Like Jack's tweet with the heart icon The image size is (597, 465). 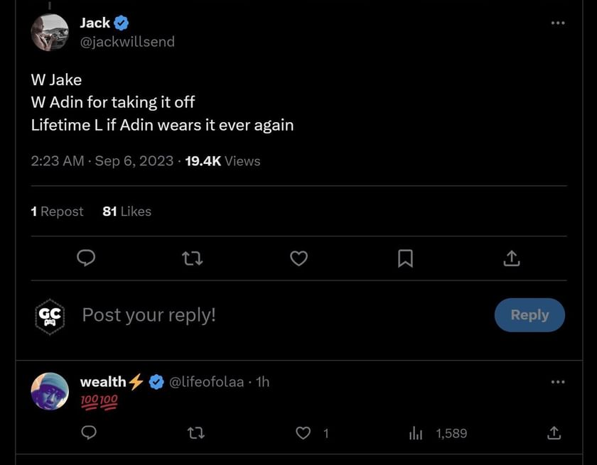coord(299,259)
